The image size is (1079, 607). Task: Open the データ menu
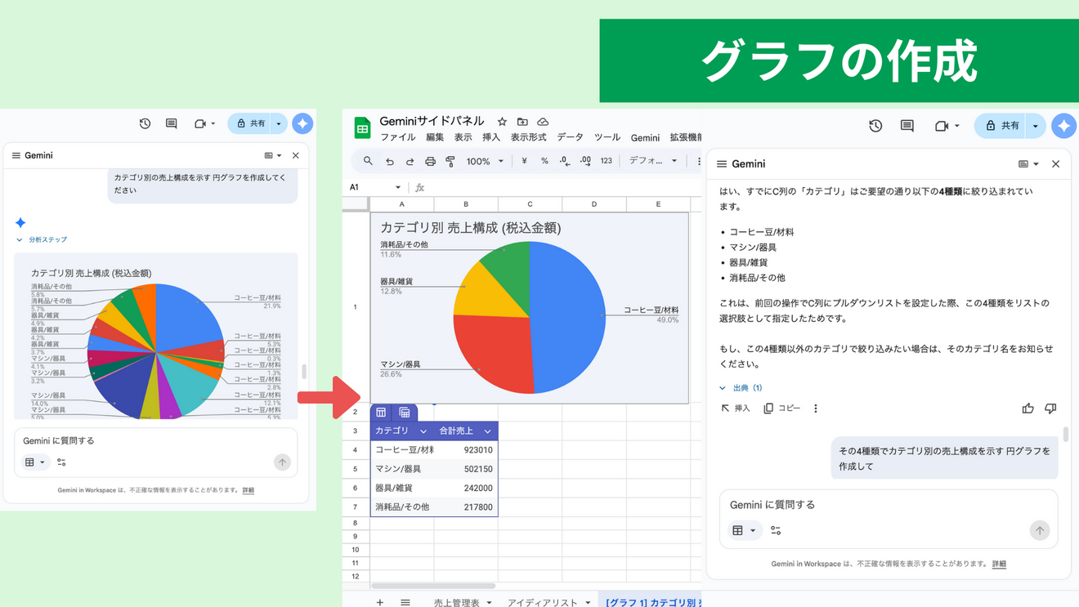[x=570, y=137]
